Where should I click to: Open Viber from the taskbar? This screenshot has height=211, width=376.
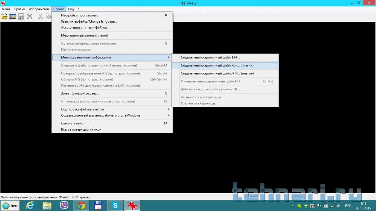tap(64, 206)
